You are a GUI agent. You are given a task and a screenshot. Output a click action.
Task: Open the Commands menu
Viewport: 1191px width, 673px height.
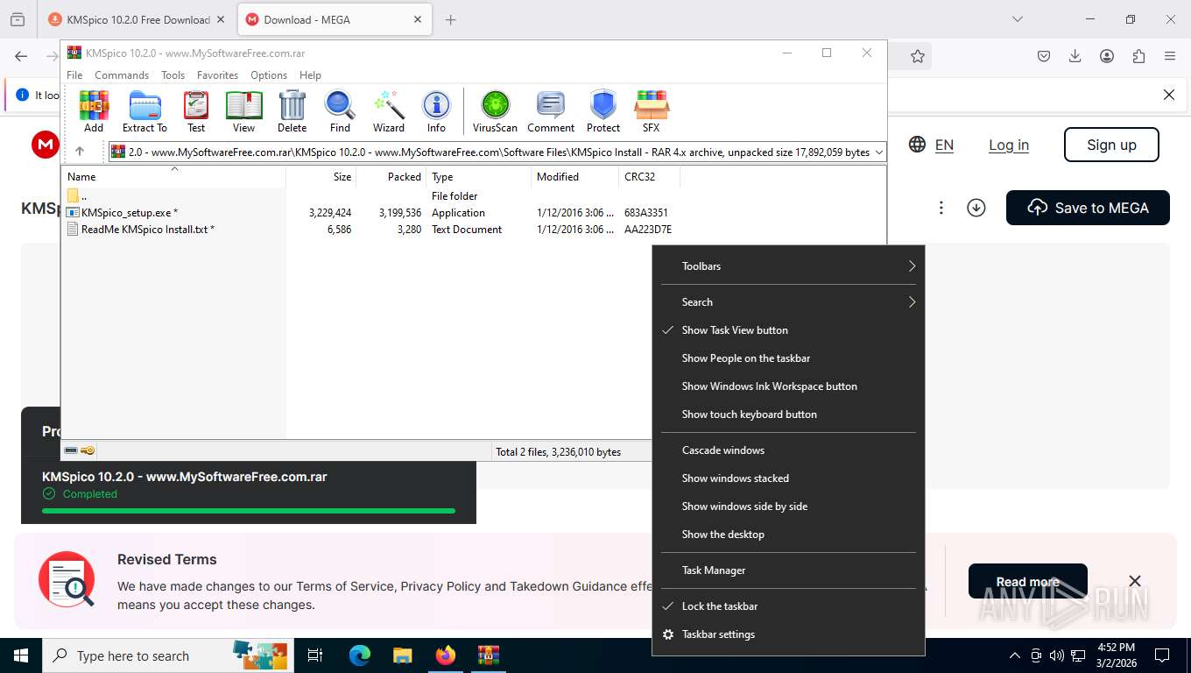tap(122, 75)
